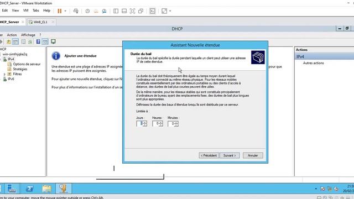Toggle the thumbnail bar view icon
Screen dimensions: 354x199
coord(124,11)
